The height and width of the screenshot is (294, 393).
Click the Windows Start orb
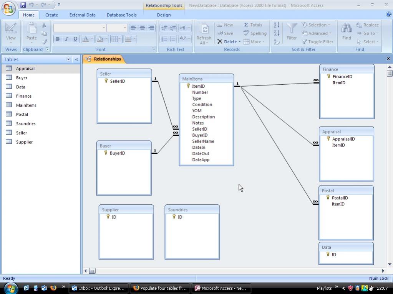pos(10,289)
